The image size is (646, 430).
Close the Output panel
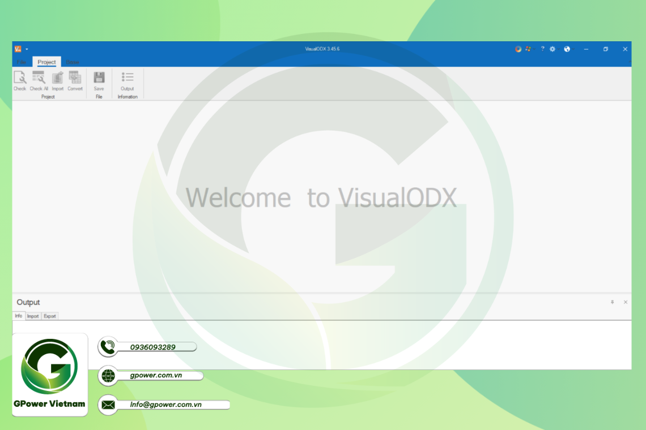626,302
